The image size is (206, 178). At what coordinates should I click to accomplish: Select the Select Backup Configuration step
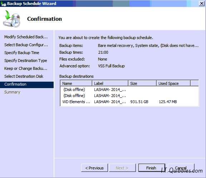point(26,45)
